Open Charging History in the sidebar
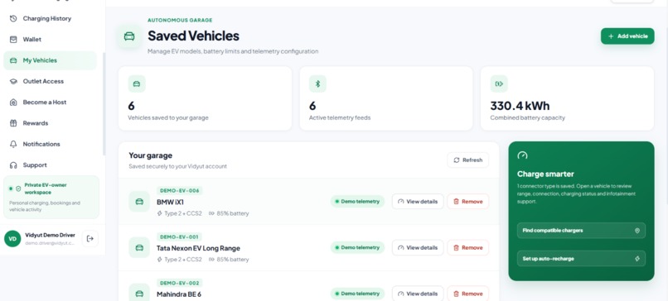The image size is (668, 301). click(x=51, y=18)
